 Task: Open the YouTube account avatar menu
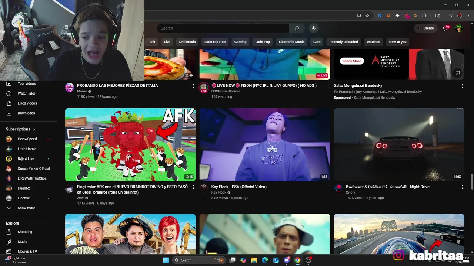(459, 28)
